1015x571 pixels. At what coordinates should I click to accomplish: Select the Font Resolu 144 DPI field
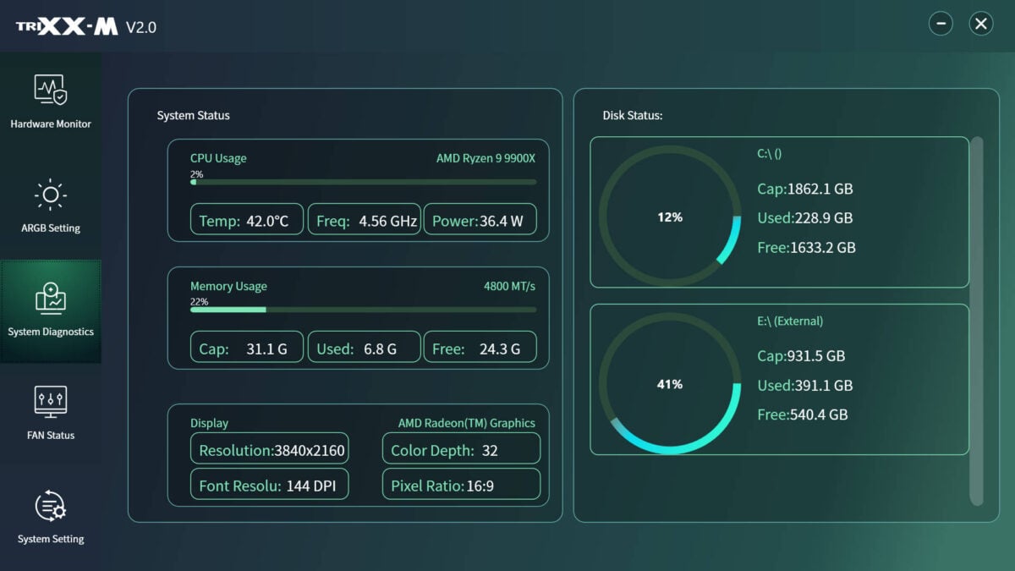tap(269, 484)
